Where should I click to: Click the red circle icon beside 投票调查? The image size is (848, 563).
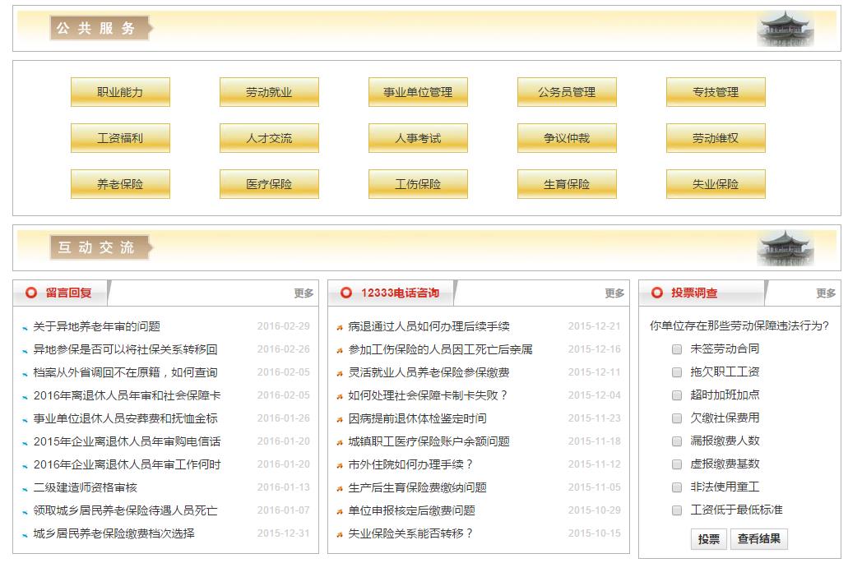tap(657, 293)
